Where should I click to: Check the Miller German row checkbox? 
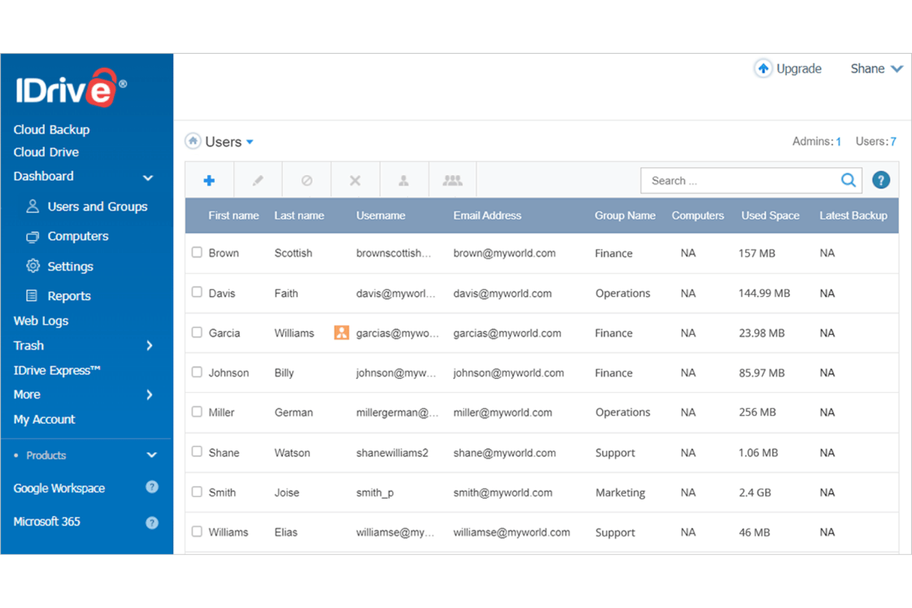(x=197, y=411)
